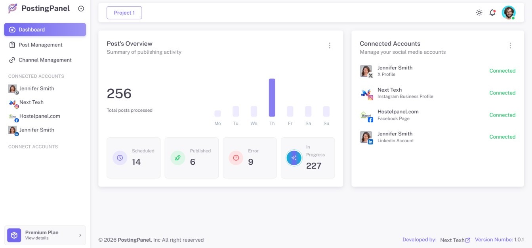Viewport: 532px width, 248px height.
Task: Click the Connect Accounts sidebar heading
Action: [33, 147]
